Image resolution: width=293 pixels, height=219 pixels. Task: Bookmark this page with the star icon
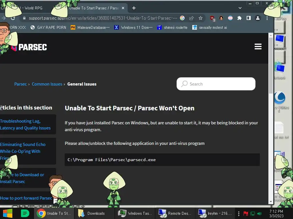tap(201, 18)
